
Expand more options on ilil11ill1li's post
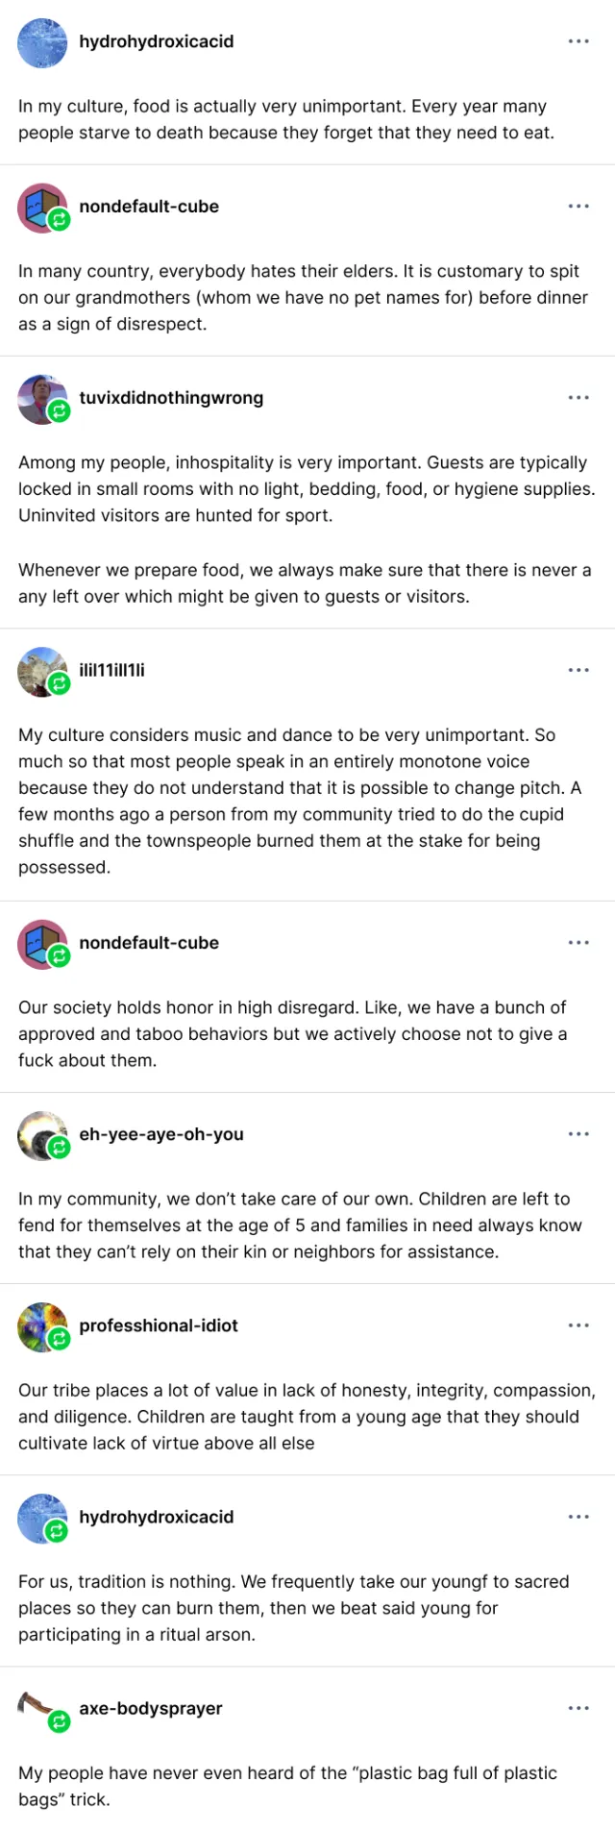tap(578, 670)
